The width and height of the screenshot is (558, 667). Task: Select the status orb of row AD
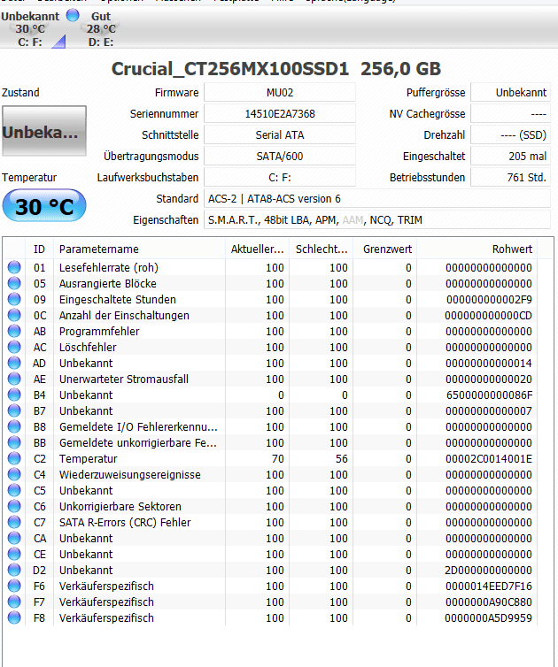point(14,363)
